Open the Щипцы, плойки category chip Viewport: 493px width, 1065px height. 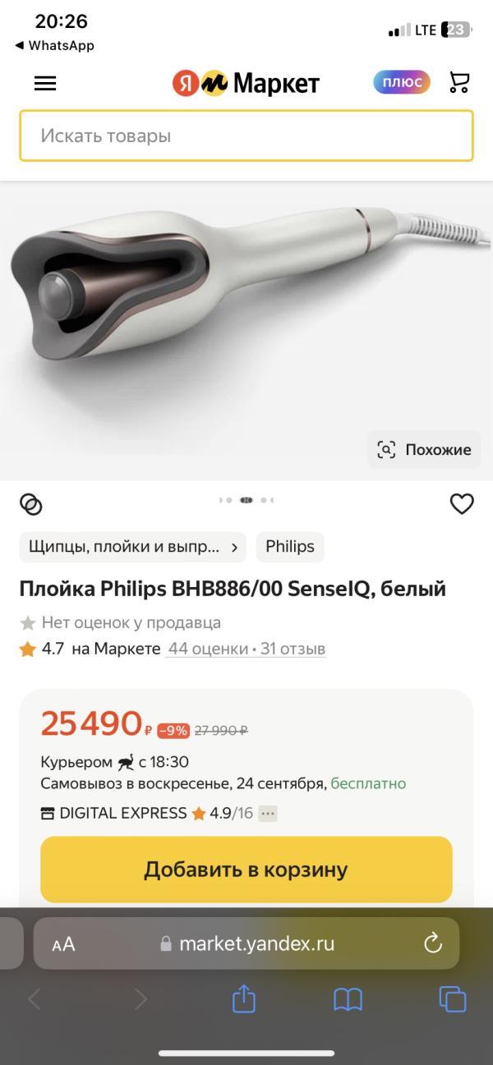132,547
